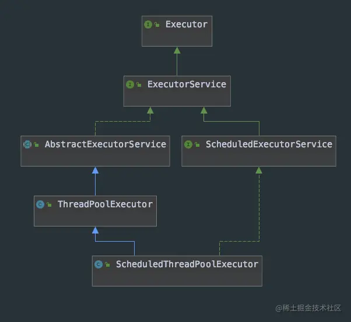Select the ExecutorService node
This screenshot has height=322, width=351.
(177, 91)
